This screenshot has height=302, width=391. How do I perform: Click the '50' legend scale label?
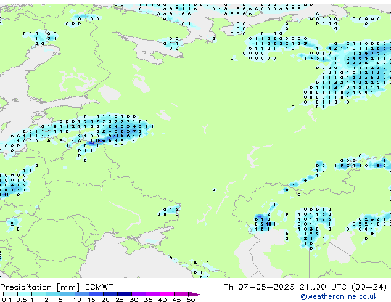point(191,300)
